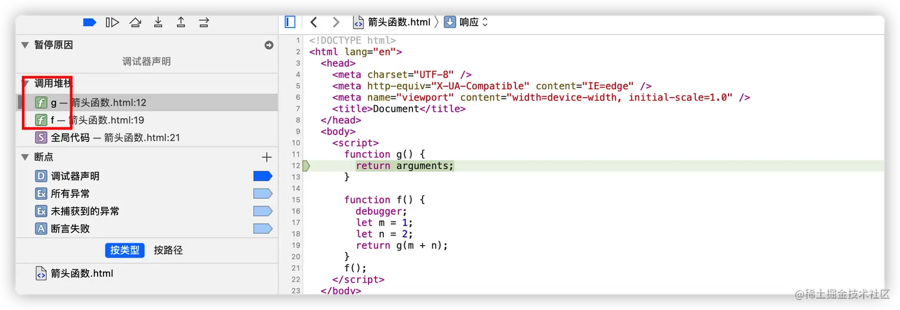Collapse the 断点 section
900x310 pixels.
click(x=25, y=157)
